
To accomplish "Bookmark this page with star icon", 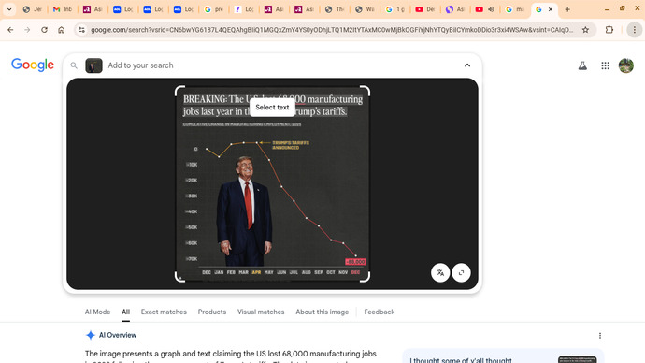I will (x=585, y=30).
